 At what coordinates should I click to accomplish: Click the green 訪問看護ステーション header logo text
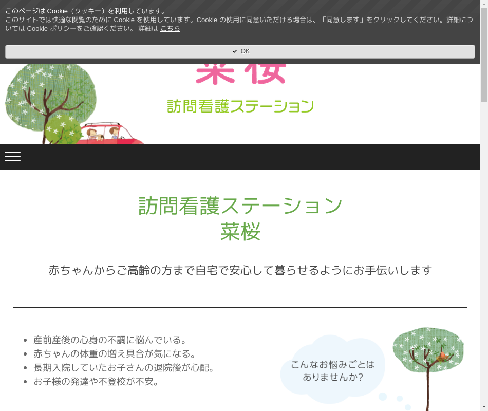pyautogui.click(x=240, y=106)
